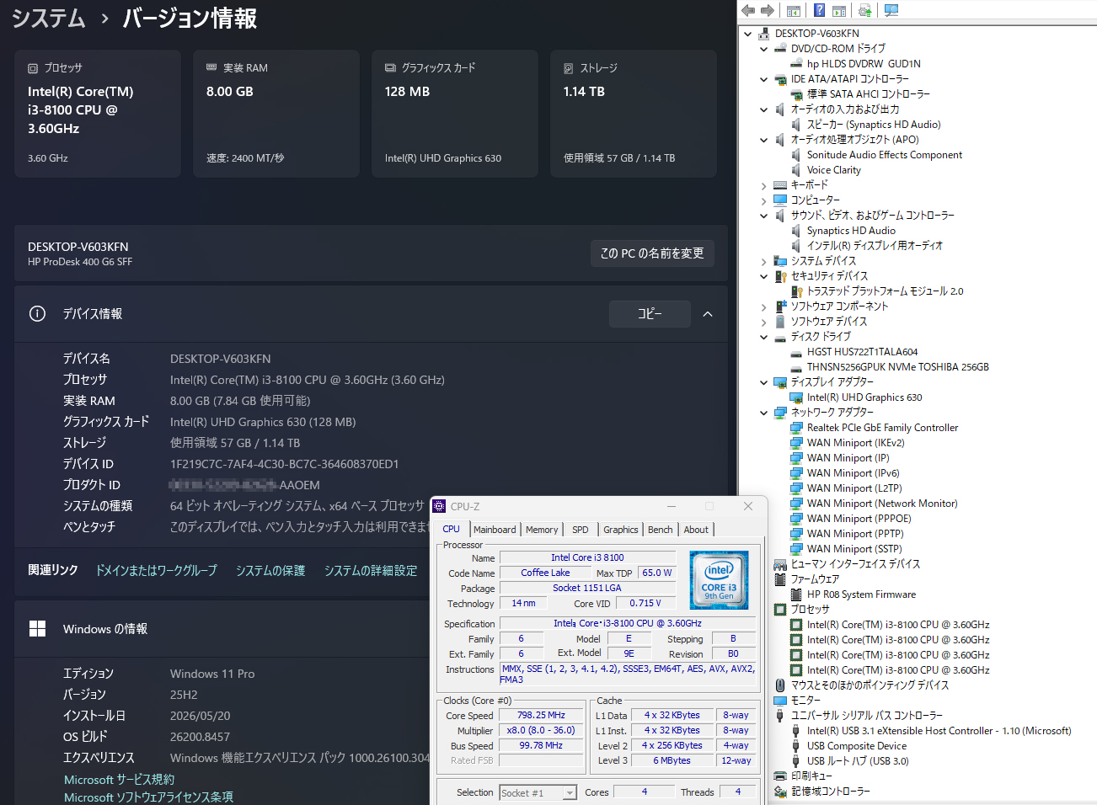Toggle the action pane button in Device Manager toolbar
Screen dimensions: 1097x805
tap(839, 11)
